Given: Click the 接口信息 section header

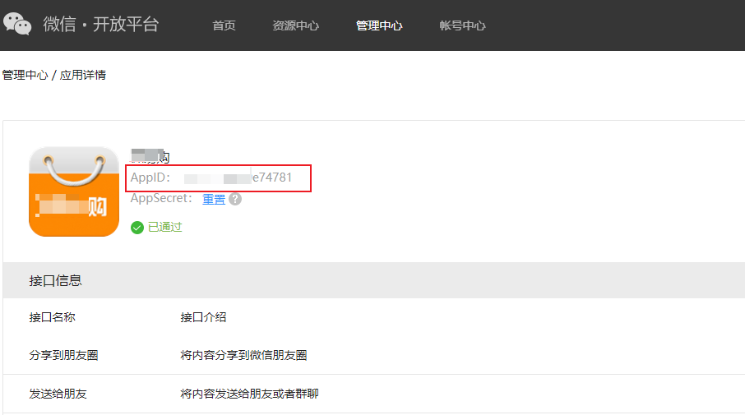Looking at the screenshot, I should pos(373,280).
